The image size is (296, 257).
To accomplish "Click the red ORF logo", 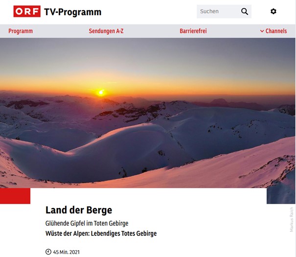I will point(27,11).
